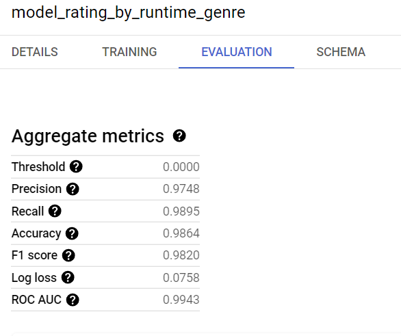Show help tooltip for Recall
The height and width of the screenshot is (336, 401).
coord(55,211)
